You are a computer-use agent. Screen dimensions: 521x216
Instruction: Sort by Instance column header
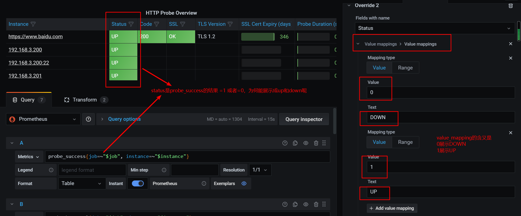coord(18,24)
